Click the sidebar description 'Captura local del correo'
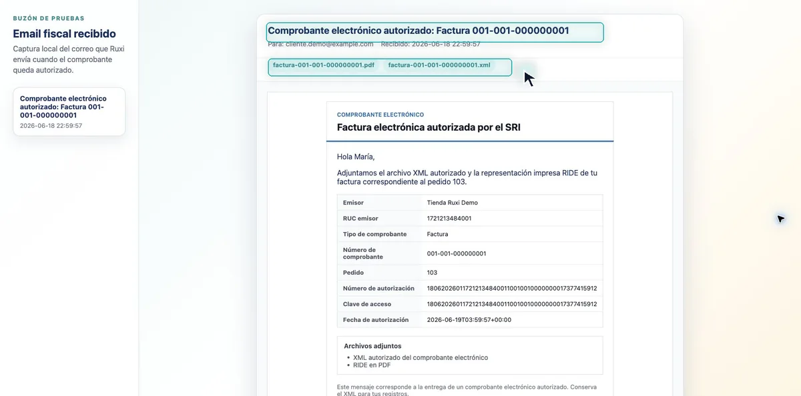 click(69, 59)
